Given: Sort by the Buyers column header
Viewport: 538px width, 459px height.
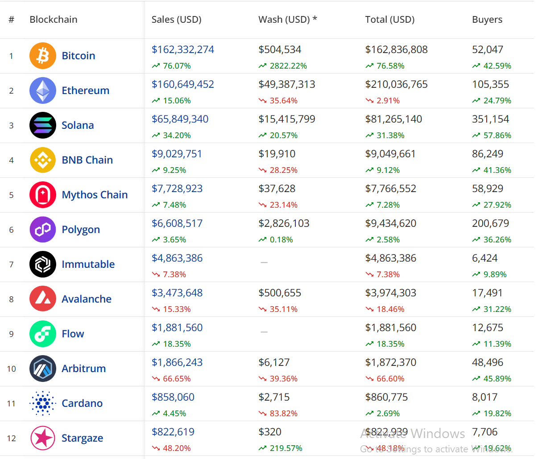Looking at the screenshot, I should click(487, 20).
